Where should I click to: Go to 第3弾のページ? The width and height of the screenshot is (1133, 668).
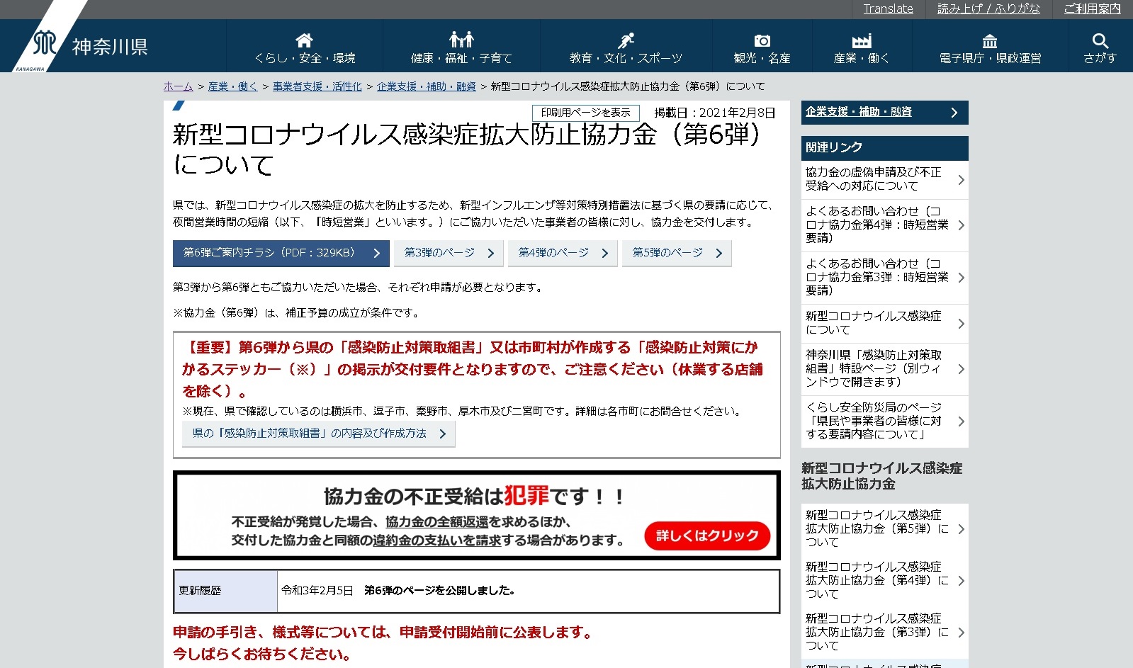[449, 253]
